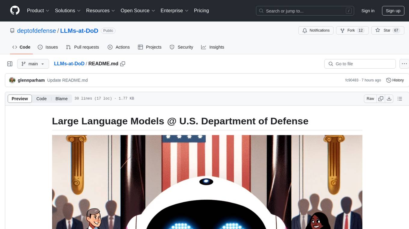Open the more file actions ellipsis menu
The height and width of the screenshot is (229, 409).
(x=404, y=64)
